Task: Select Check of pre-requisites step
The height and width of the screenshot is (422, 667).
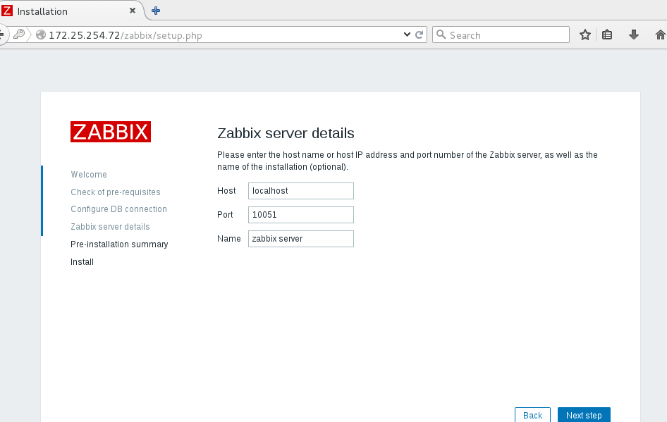Action: click(x=115, y=192)
